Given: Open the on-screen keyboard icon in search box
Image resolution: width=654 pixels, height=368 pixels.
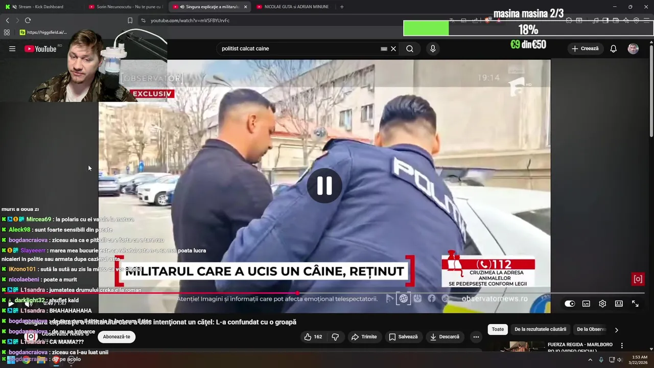Looking at the screenshot, I should (x=384, y=49).
